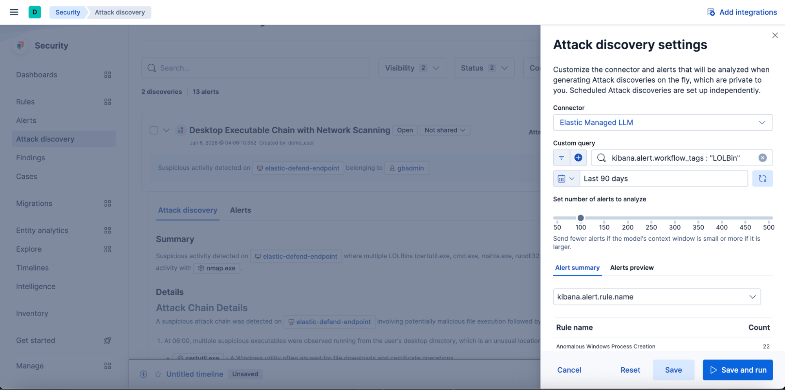Click the search magnifier in discoveries search

pyautogui.click(x=152, y=68)
